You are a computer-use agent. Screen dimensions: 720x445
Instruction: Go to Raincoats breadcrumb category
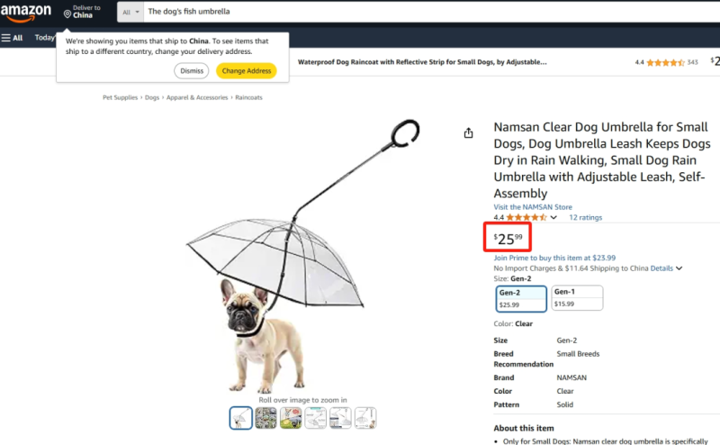pyautogui.click(x=249, y=97)
